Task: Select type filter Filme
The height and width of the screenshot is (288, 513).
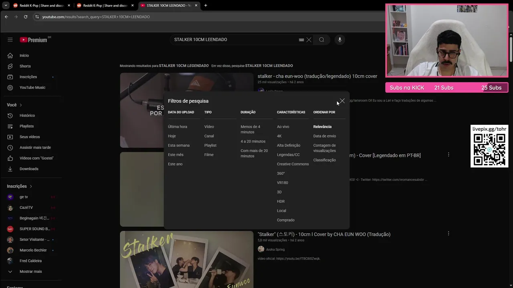Action: (209, 155)
